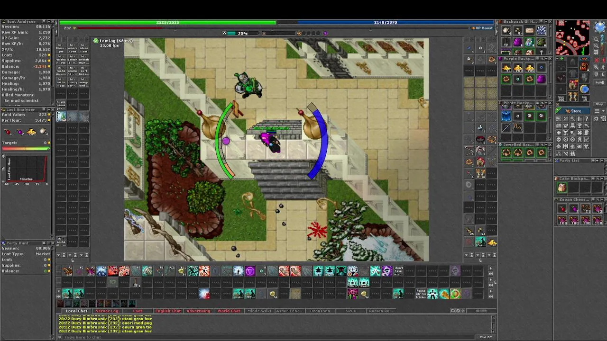Click the 'Type here to chat' input

coord(268,337)
